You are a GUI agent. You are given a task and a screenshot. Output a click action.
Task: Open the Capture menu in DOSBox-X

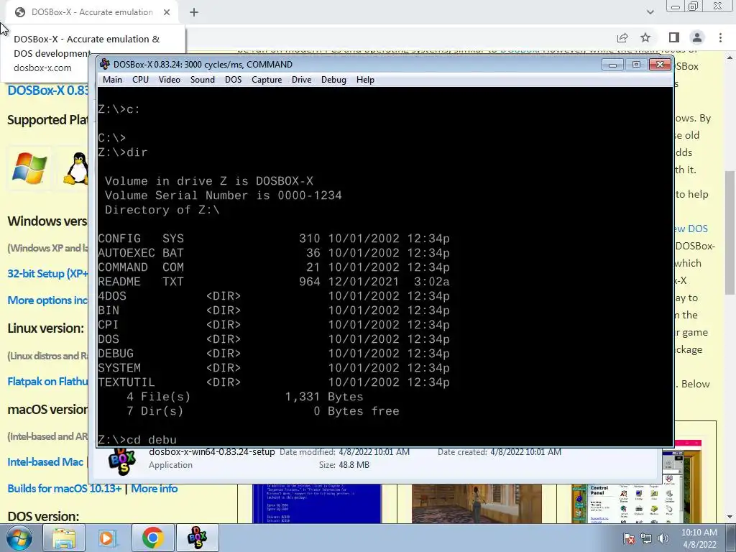click(x=267, y=80)
